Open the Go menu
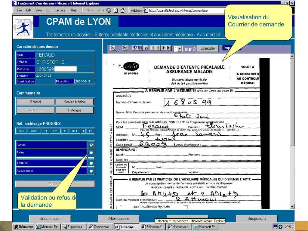This screenshot has height=231, width=308. pyautogui.click(x=48, y=10)
